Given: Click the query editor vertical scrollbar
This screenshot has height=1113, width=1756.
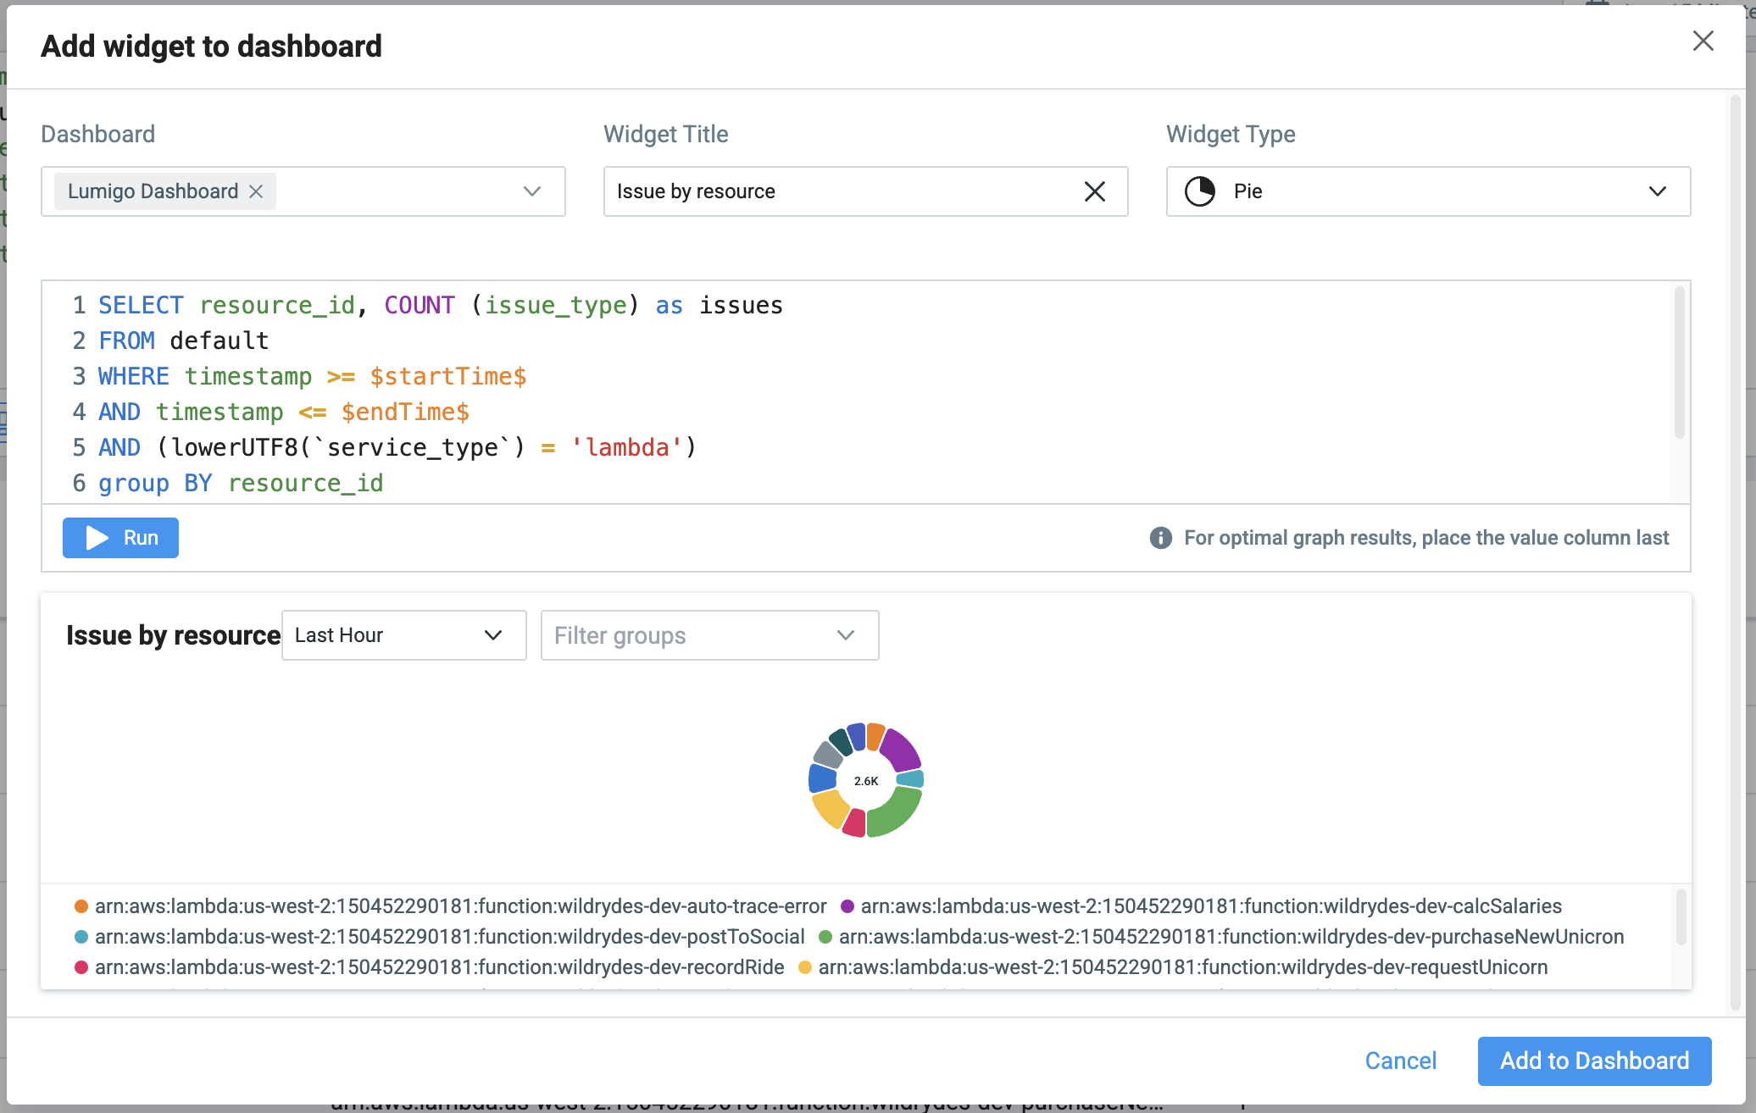Looking at the screenshot, I should coord(1679,364).
